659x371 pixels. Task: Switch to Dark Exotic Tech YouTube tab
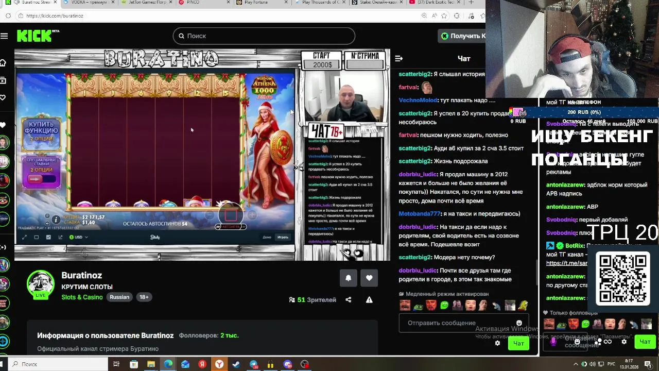436,3
